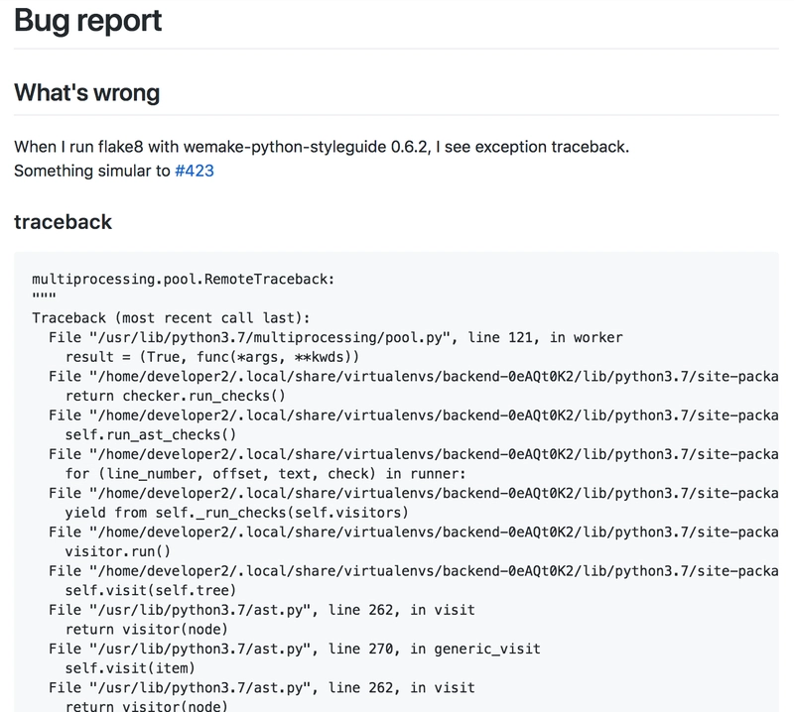Click the "return checker.run_checks()" line
Screen dimensions: 794x712
(175, 396)
